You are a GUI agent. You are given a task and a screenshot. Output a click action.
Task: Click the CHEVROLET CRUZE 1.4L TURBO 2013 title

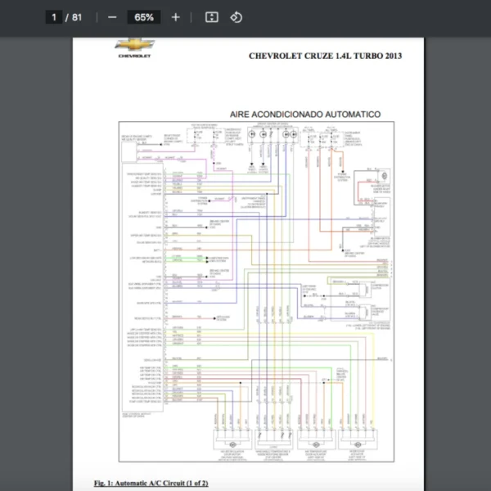(x=325, y=56)
